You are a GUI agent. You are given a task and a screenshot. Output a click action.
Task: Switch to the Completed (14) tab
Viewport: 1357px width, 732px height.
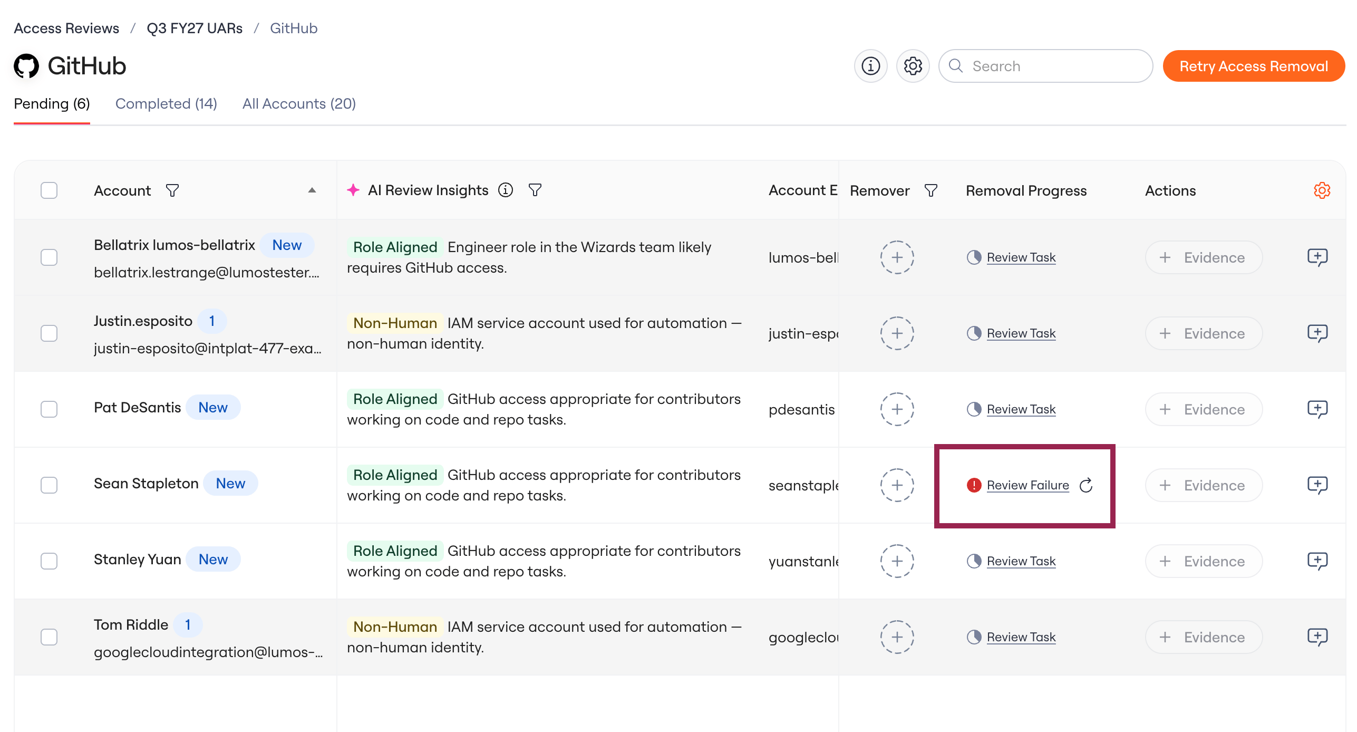(x=166, y=104)
